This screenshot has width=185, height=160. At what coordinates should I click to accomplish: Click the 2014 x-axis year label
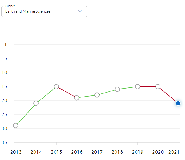tap(36, 152)
